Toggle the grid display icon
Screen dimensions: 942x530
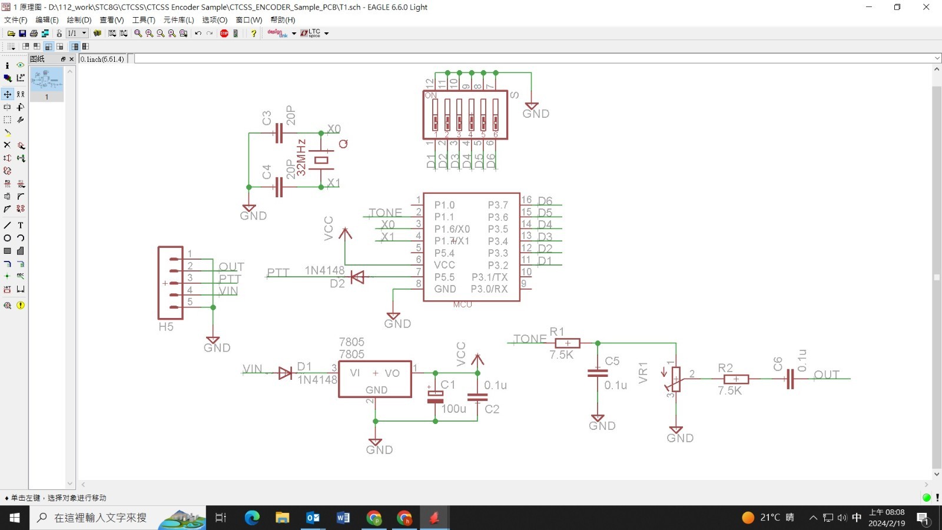point(11,46)
